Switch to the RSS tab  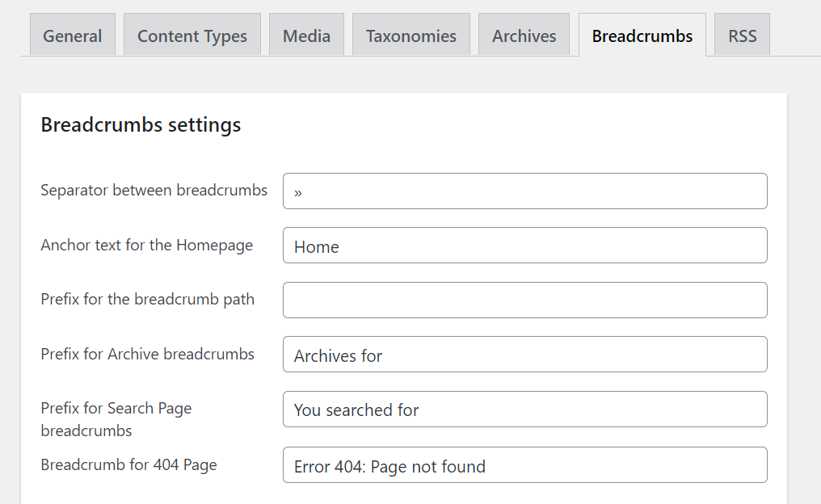coord(742,36)
